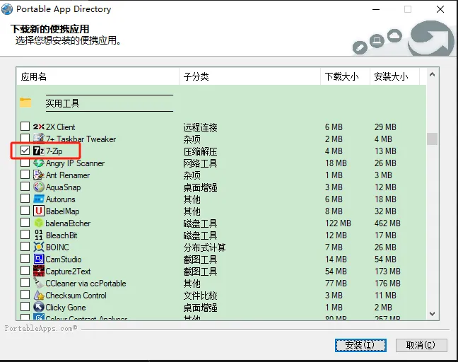Click the 7-Zip app icon

[39, 151]
